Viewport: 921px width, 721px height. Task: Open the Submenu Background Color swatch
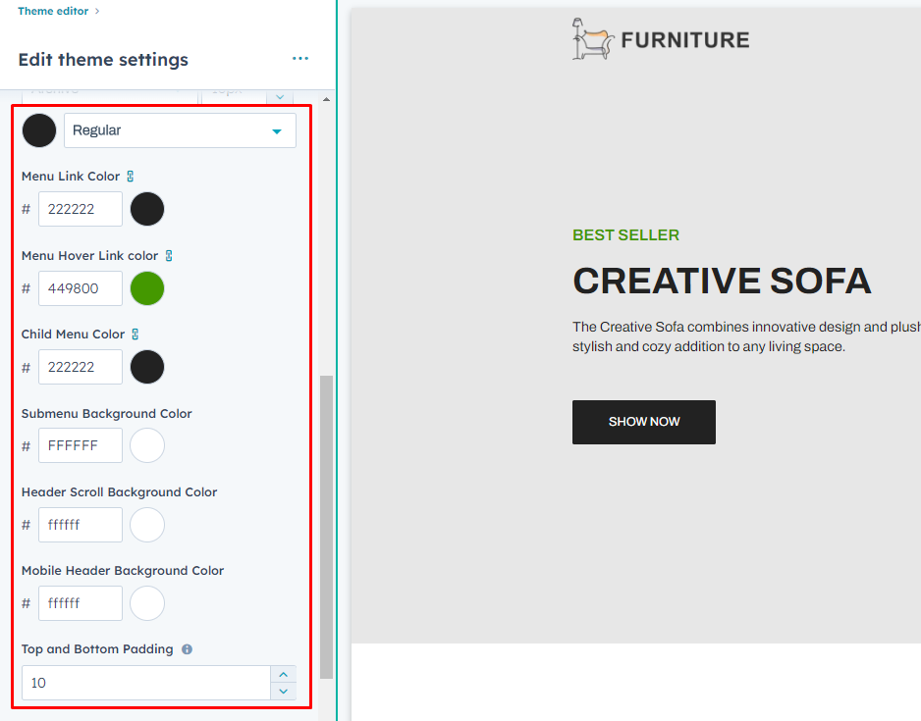coord(147,445)
